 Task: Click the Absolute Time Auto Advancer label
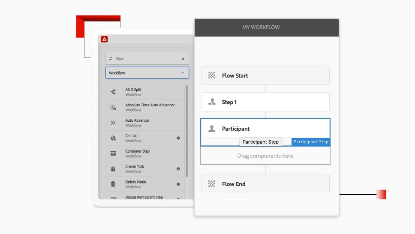pos(150,105)
